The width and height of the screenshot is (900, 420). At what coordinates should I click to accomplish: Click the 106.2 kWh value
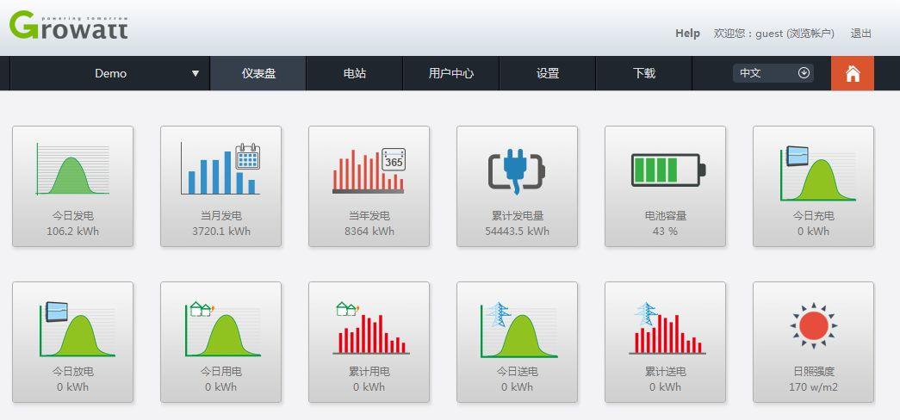click(x=73, y=232)
